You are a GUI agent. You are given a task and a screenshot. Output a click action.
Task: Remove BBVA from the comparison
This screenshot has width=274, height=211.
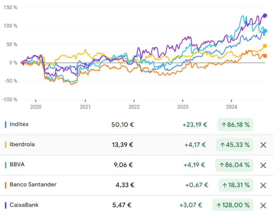263,165
